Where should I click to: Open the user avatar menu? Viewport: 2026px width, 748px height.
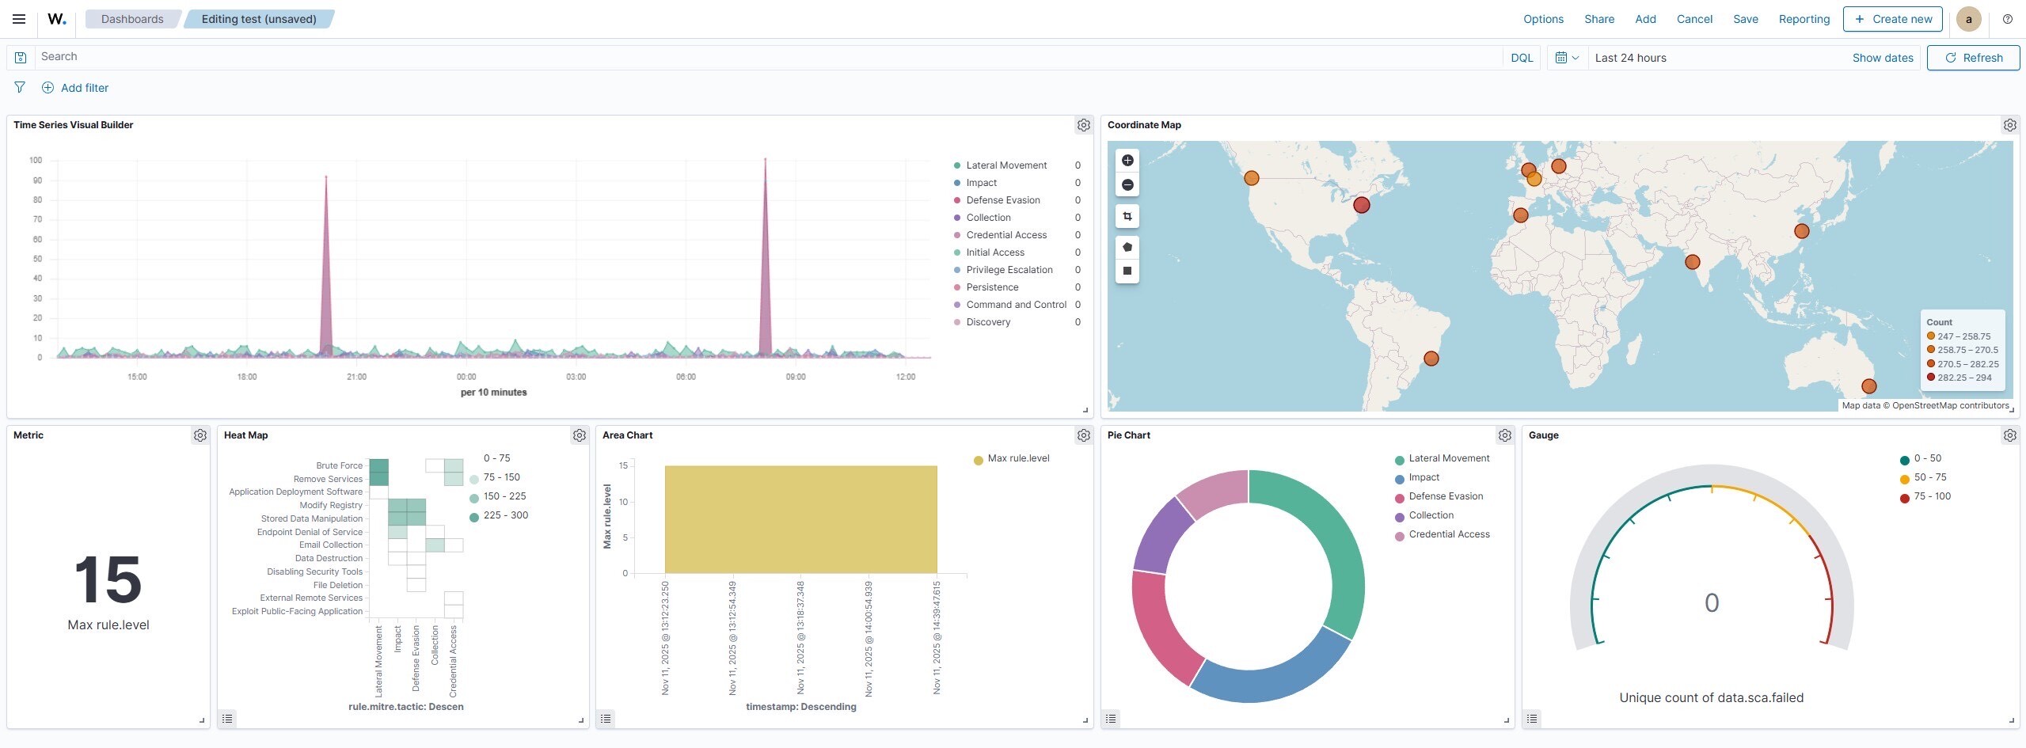click(x=1968, y=19)
